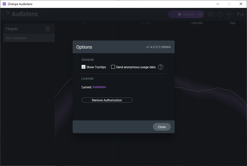Click the iZotope Audiolens title bar app icon
The image size is (247, 166).
[4, 4]
